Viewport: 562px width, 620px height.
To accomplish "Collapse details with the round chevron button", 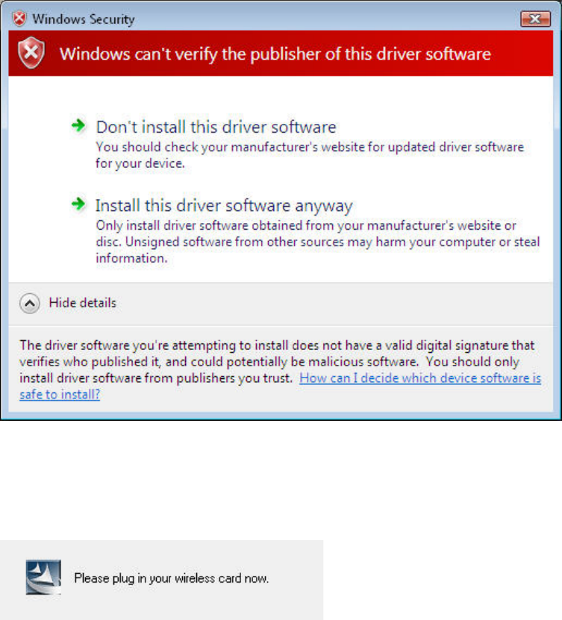I will pyautogui.click(x=30, y=303).
